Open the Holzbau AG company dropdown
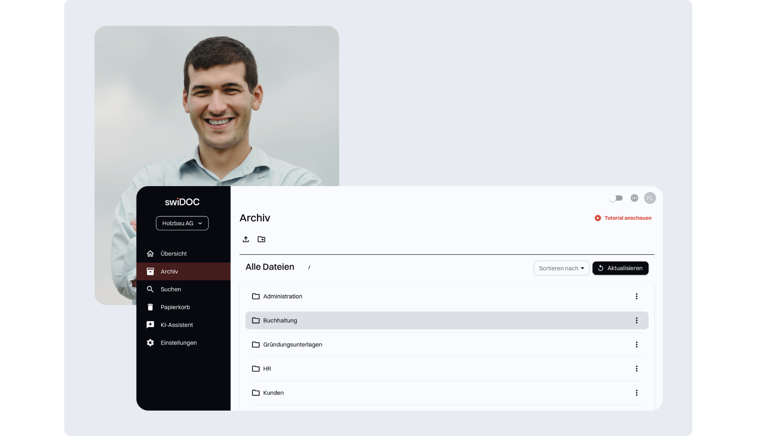 182,223
